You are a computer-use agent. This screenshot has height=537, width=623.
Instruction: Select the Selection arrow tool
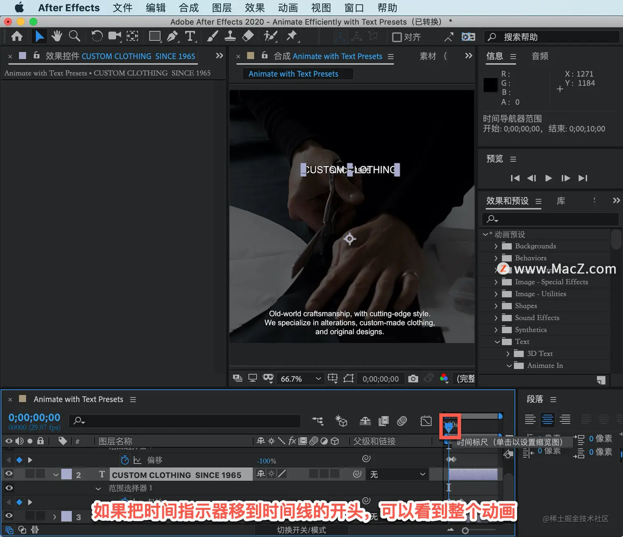39,37
